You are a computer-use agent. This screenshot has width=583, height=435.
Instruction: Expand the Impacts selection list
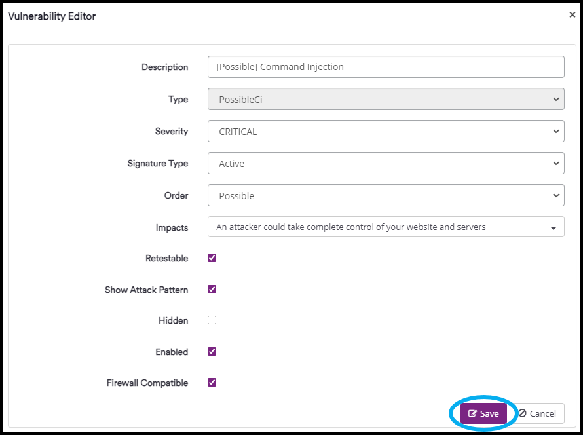tap(386, 227)
